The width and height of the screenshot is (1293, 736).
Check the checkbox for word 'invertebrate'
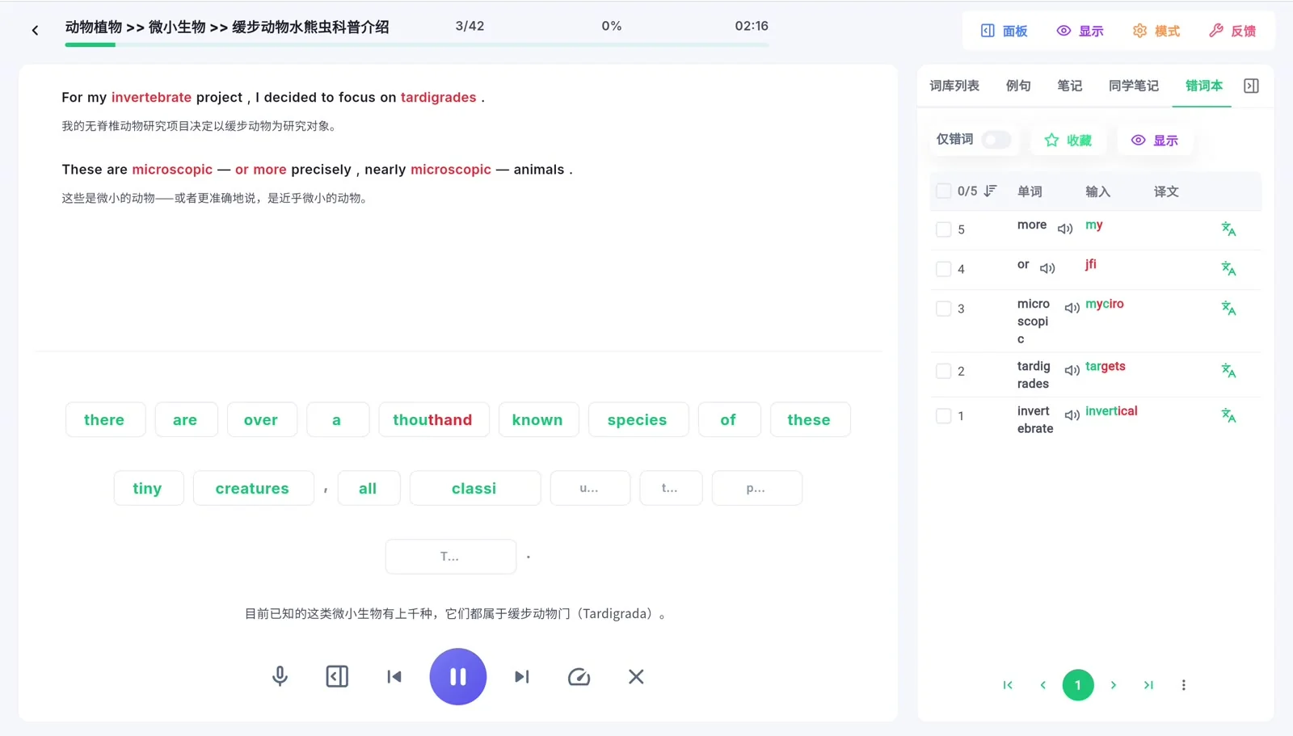[x=943, y=416]
